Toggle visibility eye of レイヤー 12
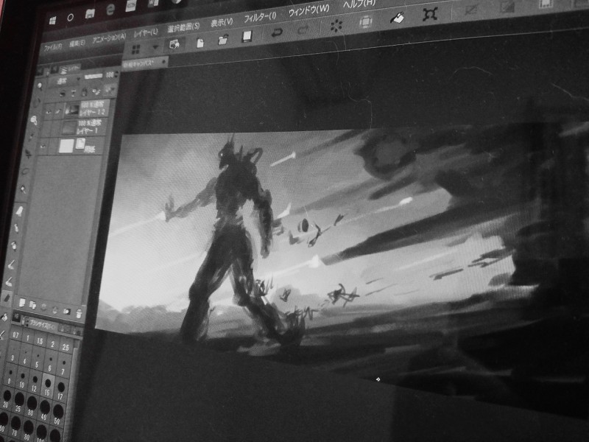Viewport: 589px width, 442px height. point(48,112)
